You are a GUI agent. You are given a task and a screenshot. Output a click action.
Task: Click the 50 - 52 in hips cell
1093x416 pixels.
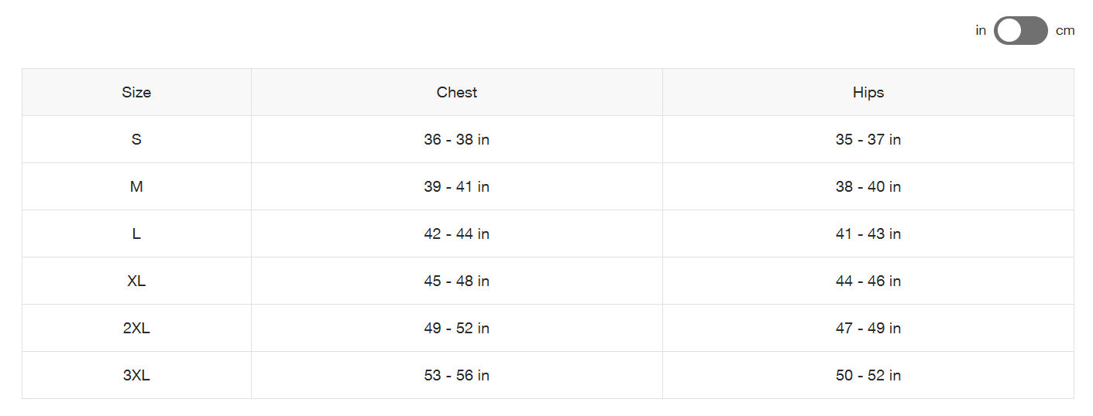tap(868, 375)
